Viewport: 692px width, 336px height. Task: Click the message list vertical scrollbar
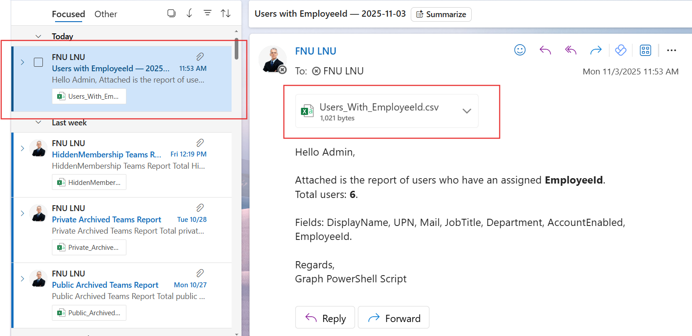236,49
